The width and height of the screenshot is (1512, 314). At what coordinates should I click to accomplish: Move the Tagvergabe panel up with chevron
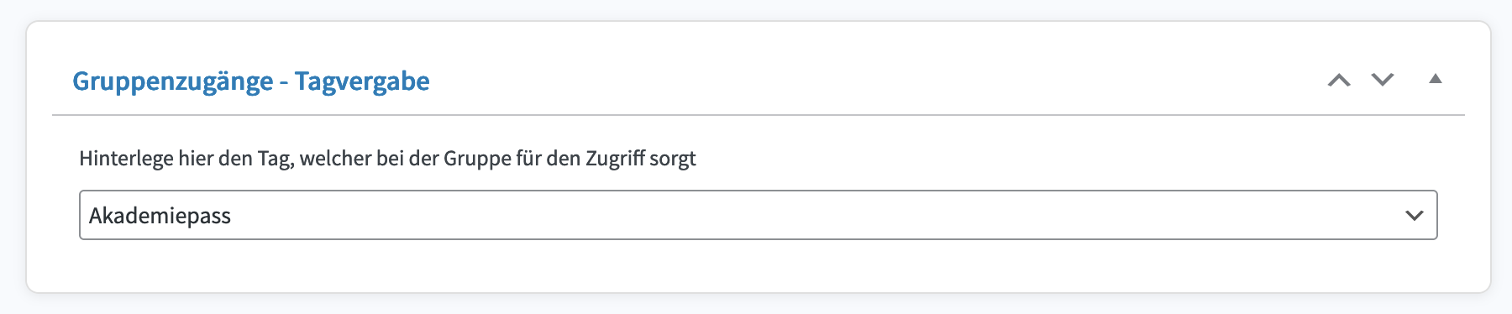coord(1339,81)
